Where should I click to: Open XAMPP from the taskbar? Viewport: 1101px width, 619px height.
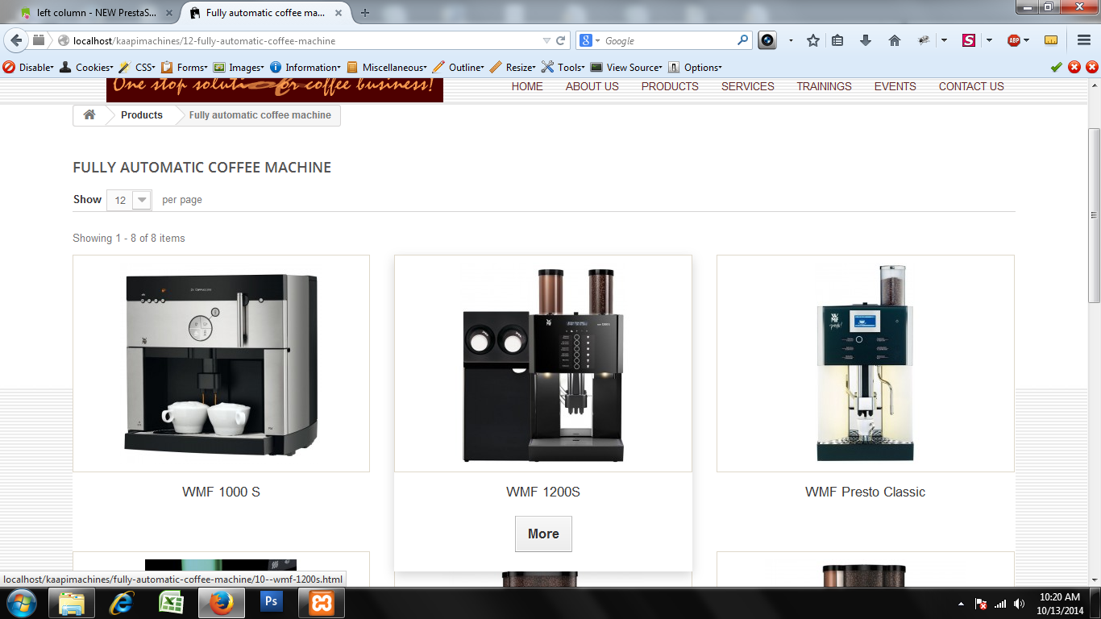click(322, 603)
